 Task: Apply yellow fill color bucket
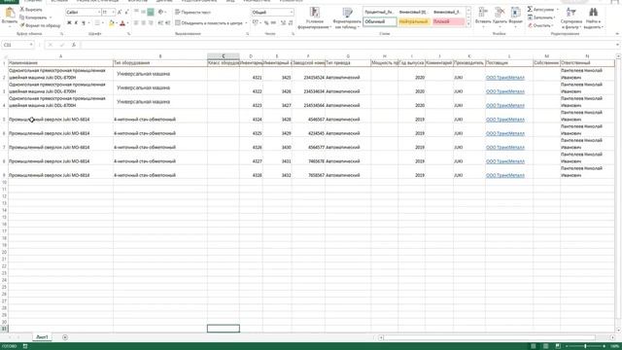[112, 23]
